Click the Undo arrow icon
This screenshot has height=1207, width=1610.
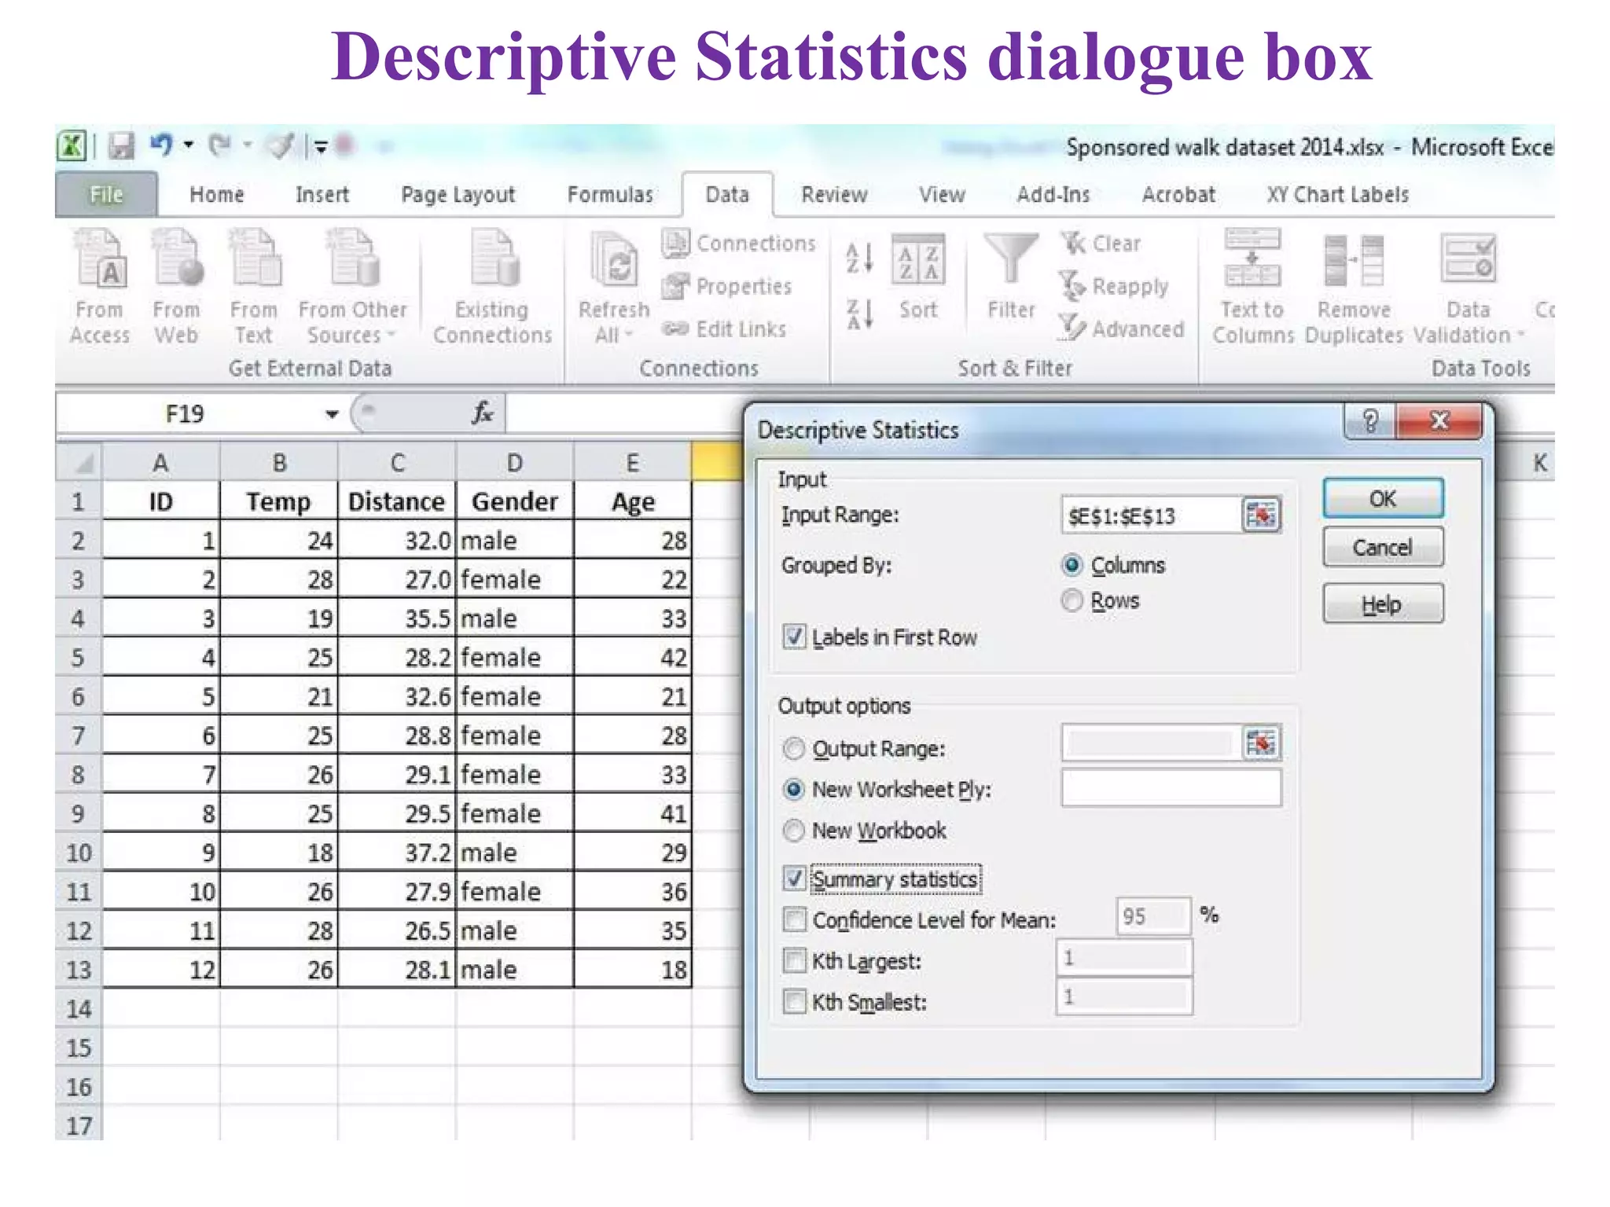pyautogui.click(x=161, y=145)
